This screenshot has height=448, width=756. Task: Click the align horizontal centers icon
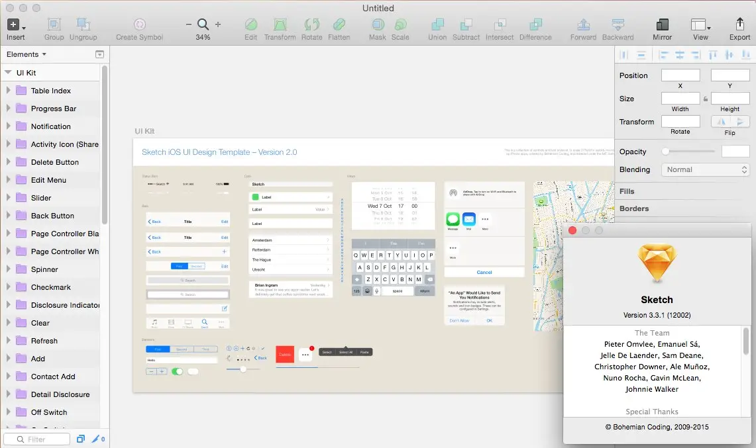[680, 56]
